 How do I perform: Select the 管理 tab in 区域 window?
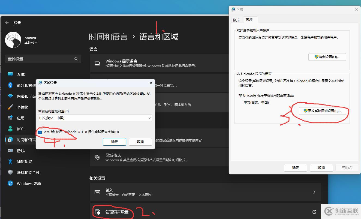(249, 20)
